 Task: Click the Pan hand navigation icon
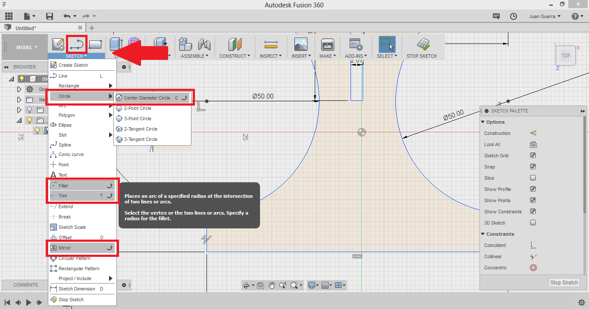(272, 285)
